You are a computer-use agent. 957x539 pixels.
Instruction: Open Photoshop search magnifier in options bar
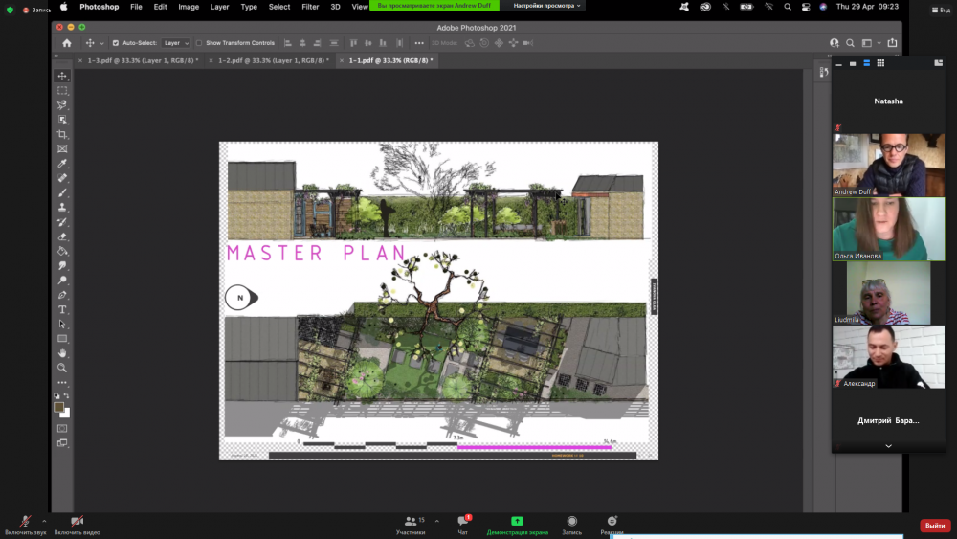coord(850,43)
